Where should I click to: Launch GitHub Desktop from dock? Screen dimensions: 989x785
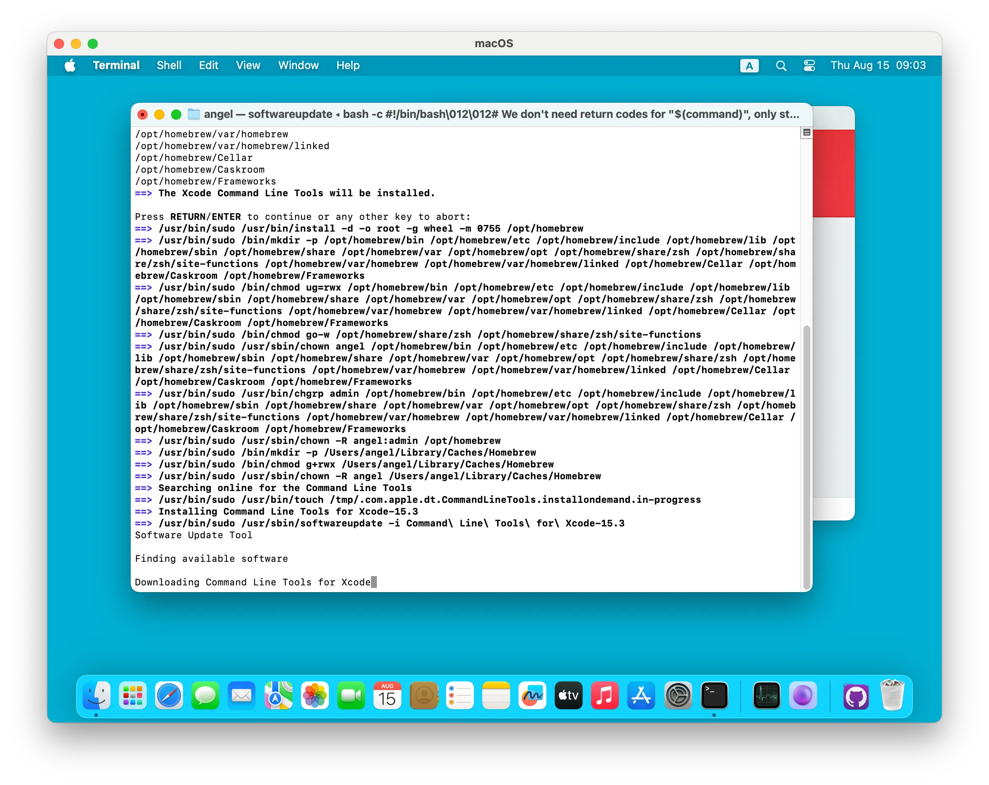pos(855,697)
